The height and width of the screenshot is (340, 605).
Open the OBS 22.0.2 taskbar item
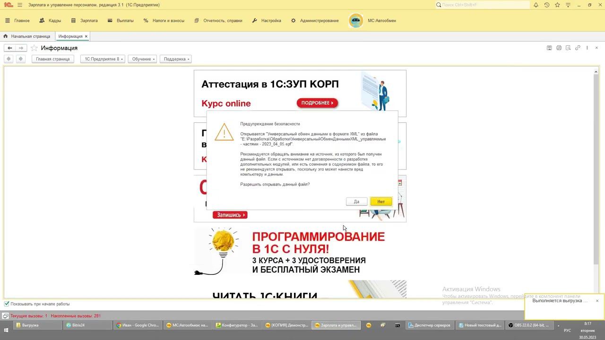tap(529, 325)
